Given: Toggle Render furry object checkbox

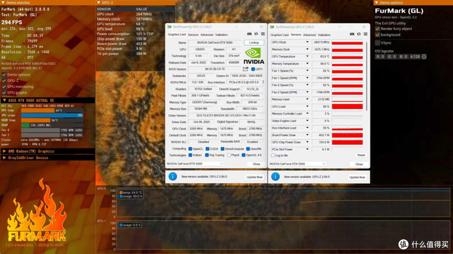Looking at the screenshot, I should click(x=377, y=29).
